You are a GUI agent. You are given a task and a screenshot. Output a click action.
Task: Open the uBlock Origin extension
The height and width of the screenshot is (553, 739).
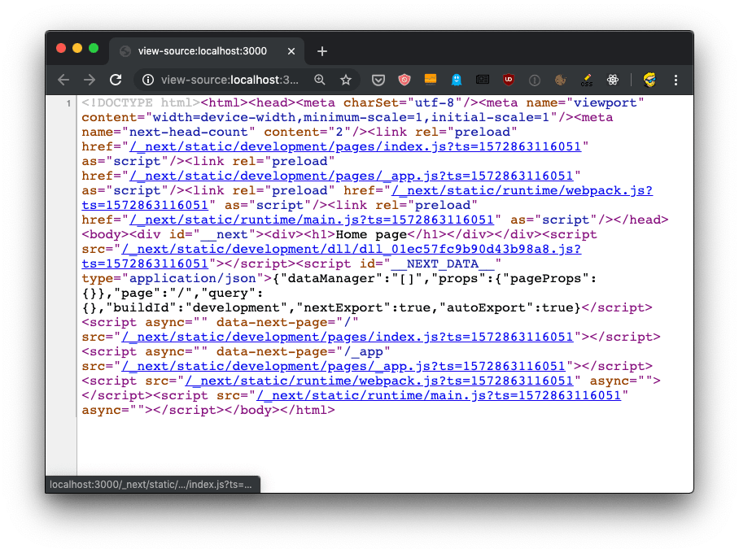tap(508, 80)
